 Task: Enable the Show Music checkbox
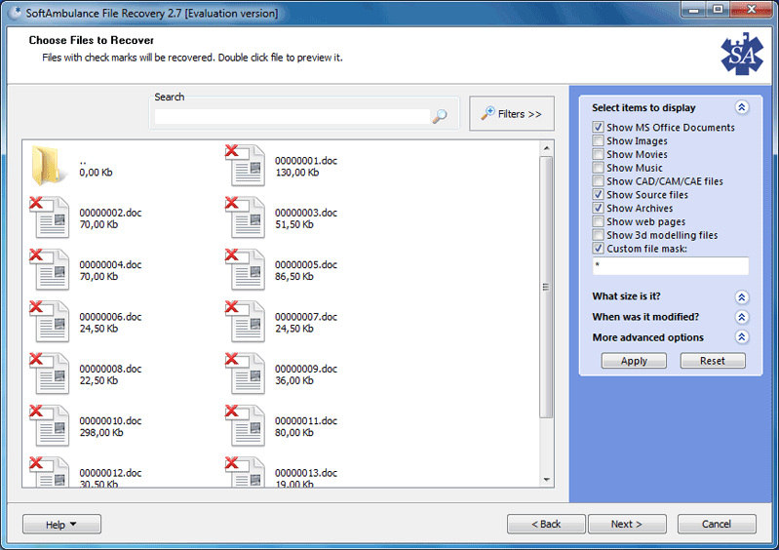pos(598,168)
